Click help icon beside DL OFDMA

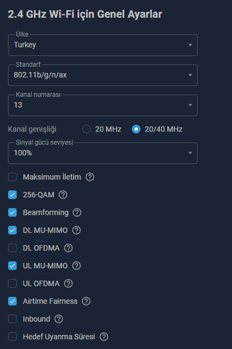click(68, 248)
